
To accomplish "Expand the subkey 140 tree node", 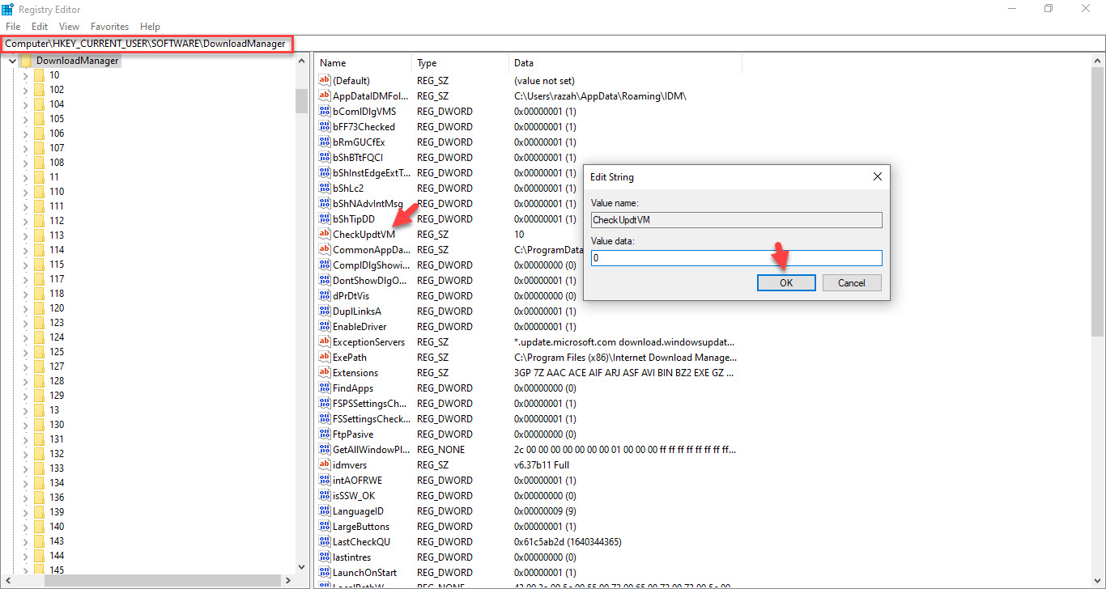I will [x=25, y=527].
